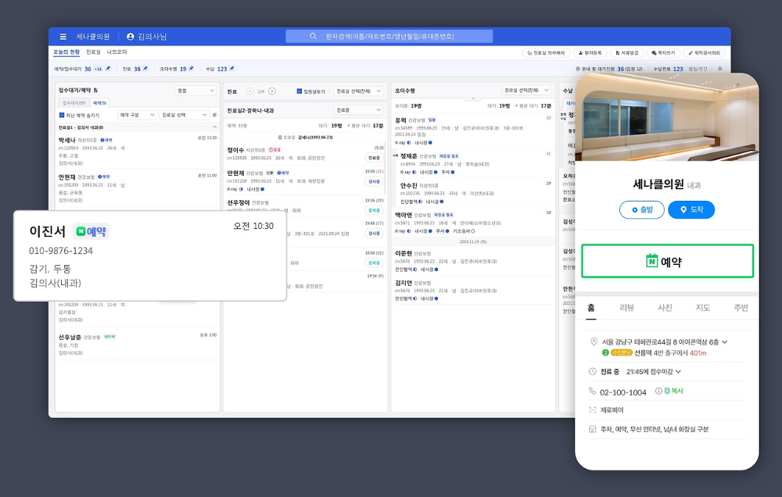Switch to 오늘의 현황 tab
This screenshot has width=782, height=497.
click(66, 52)
